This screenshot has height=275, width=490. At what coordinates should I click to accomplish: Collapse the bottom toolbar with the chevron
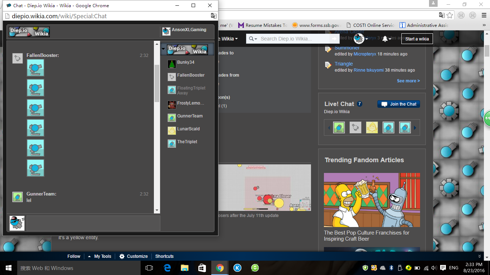tap(480, 256)
